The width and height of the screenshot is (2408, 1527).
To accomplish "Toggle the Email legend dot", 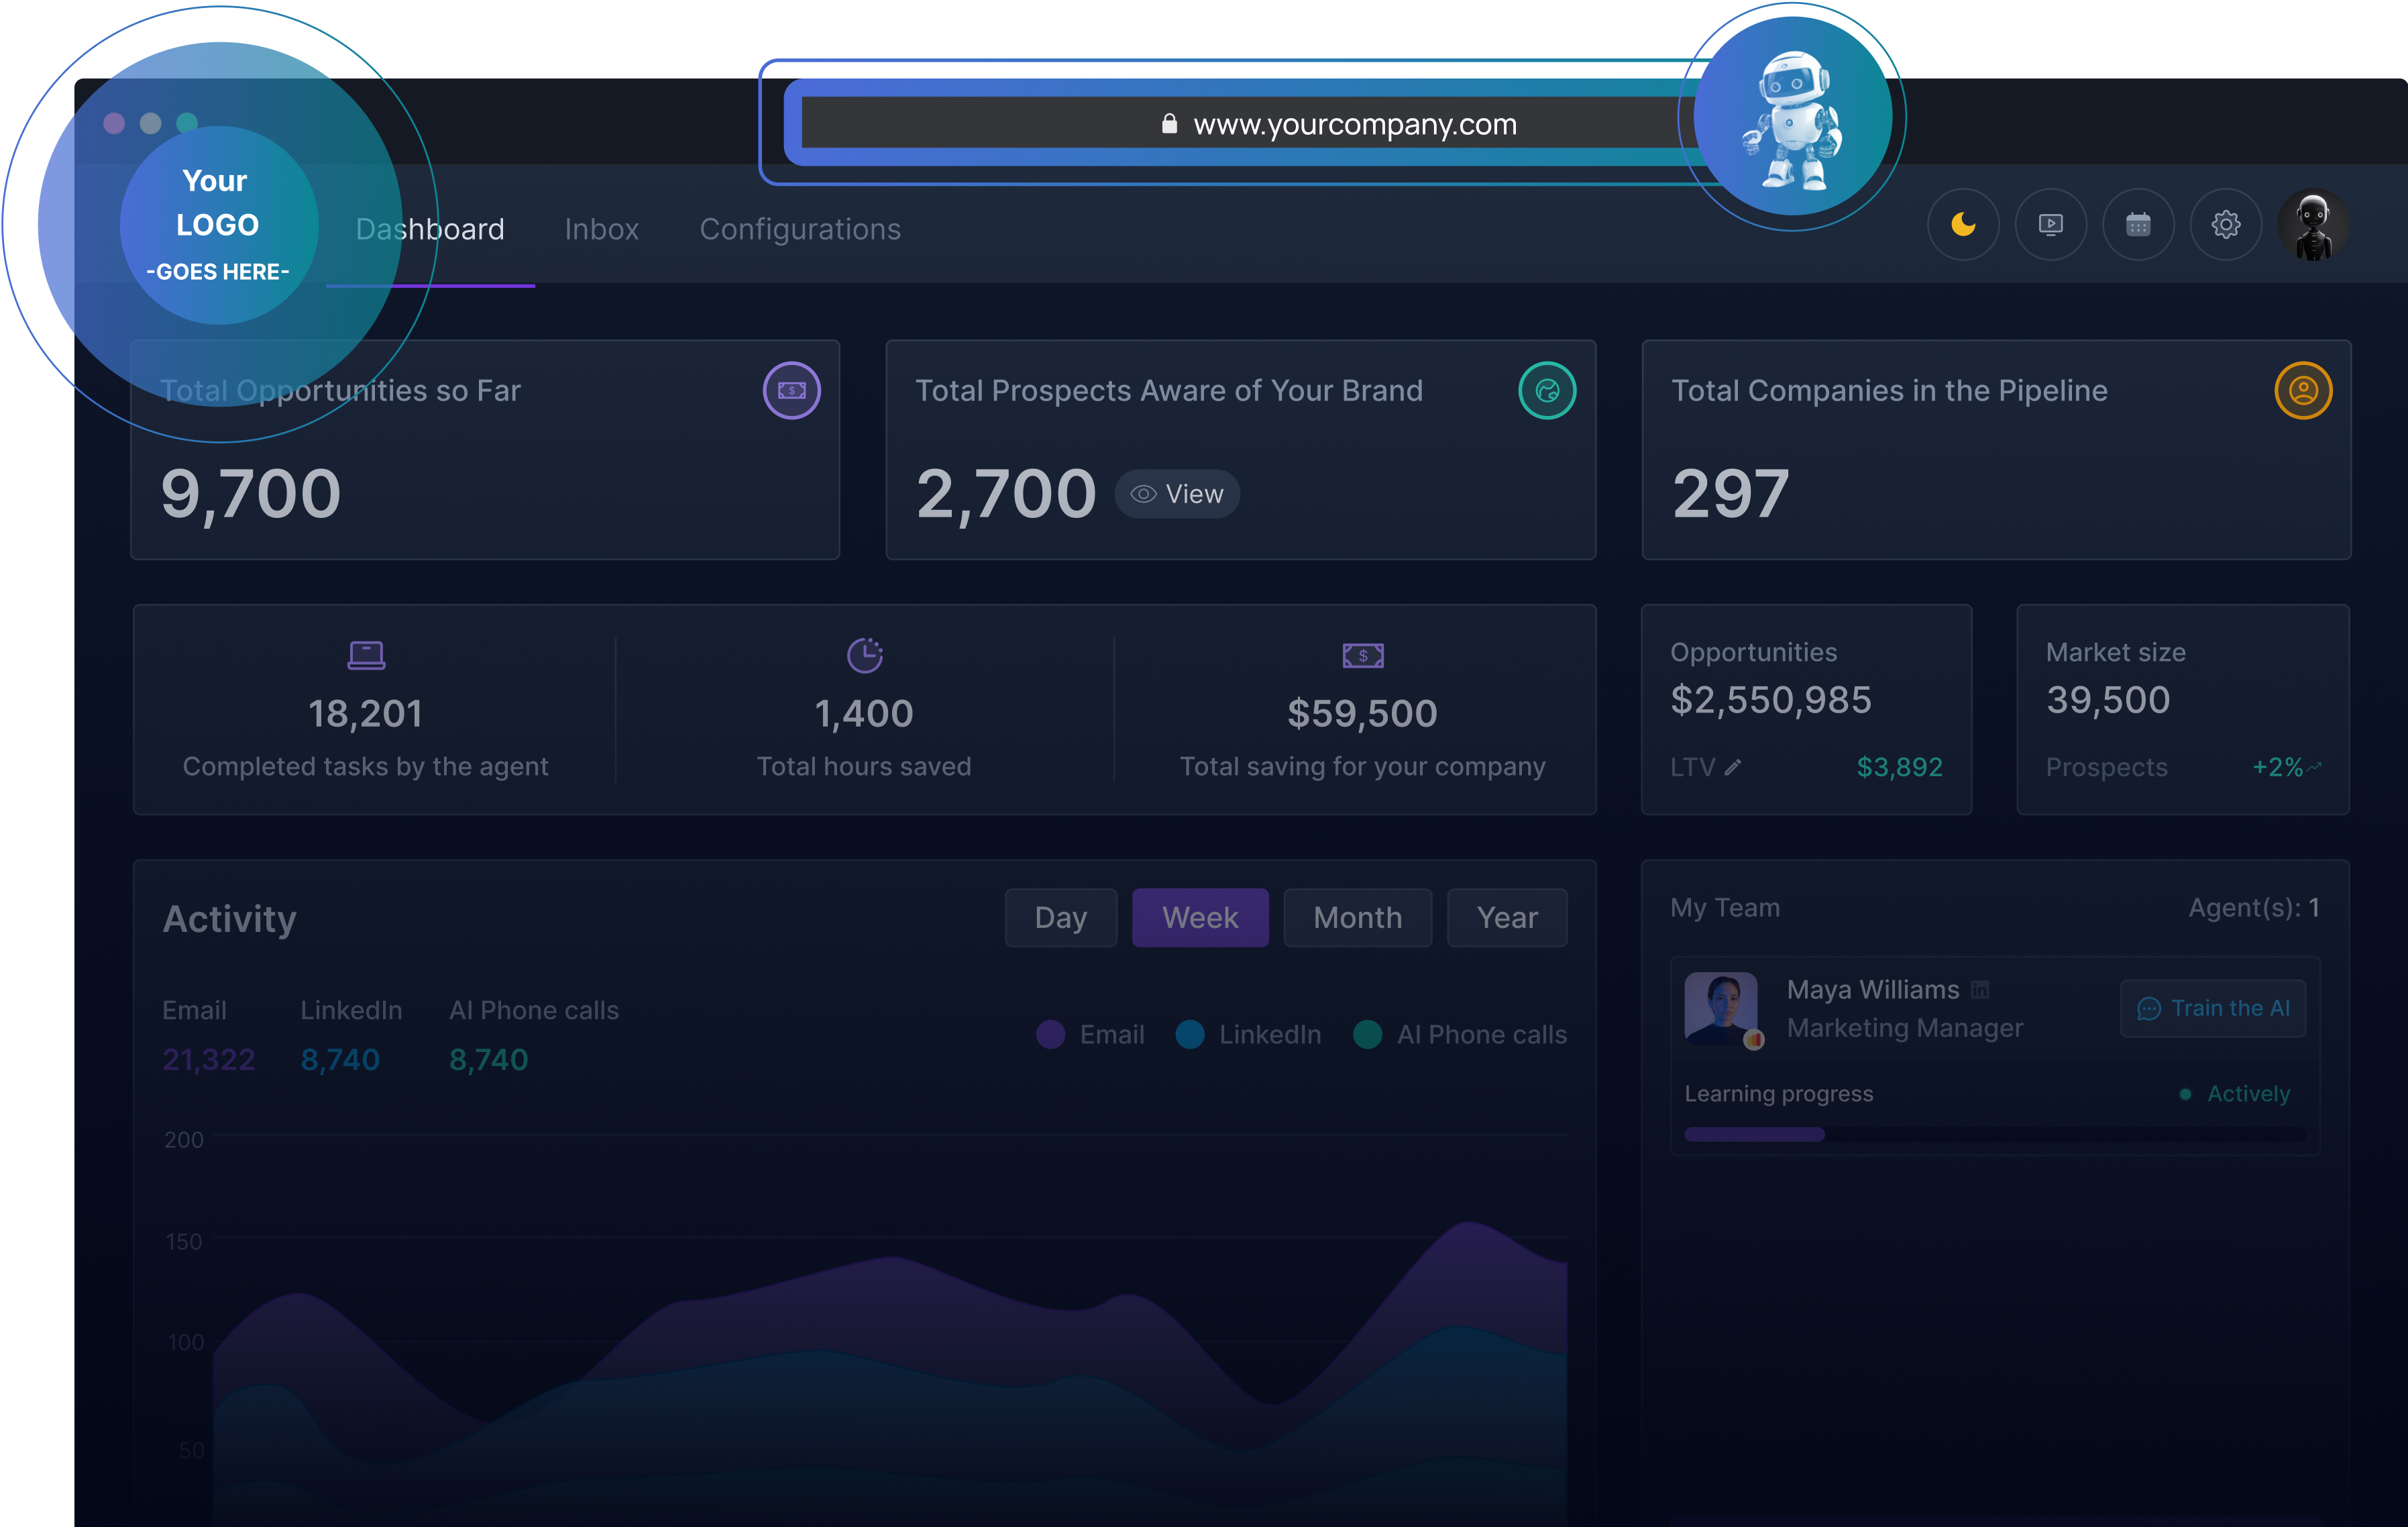I will click(x=1050, y=1034).
